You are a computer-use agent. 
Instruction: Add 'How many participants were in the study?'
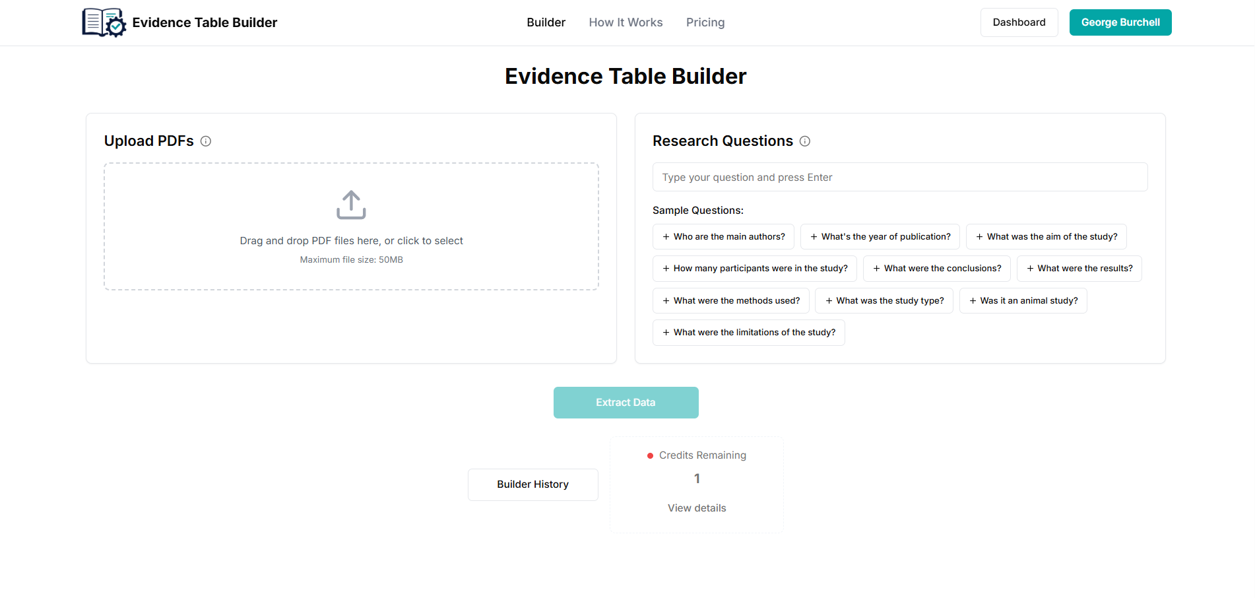[x=754, y=269]
